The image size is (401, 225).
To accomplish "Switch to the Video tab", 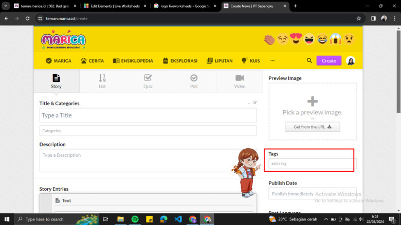I will point(240,81).
